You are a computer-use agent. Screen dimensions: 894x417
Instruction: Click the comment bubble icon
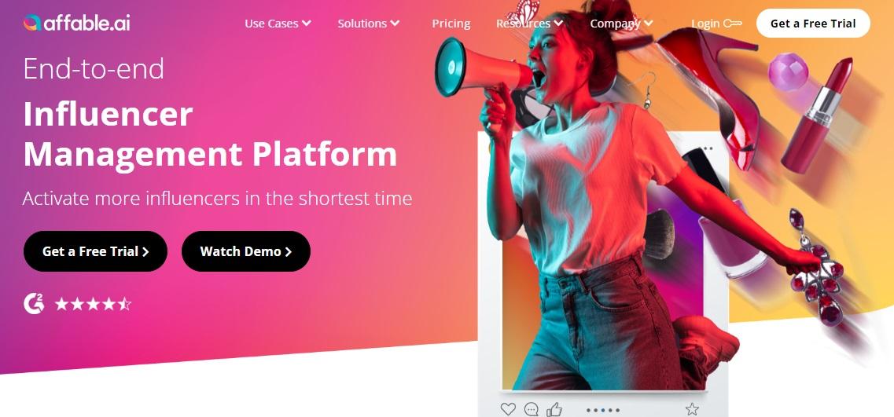point(532,409)
